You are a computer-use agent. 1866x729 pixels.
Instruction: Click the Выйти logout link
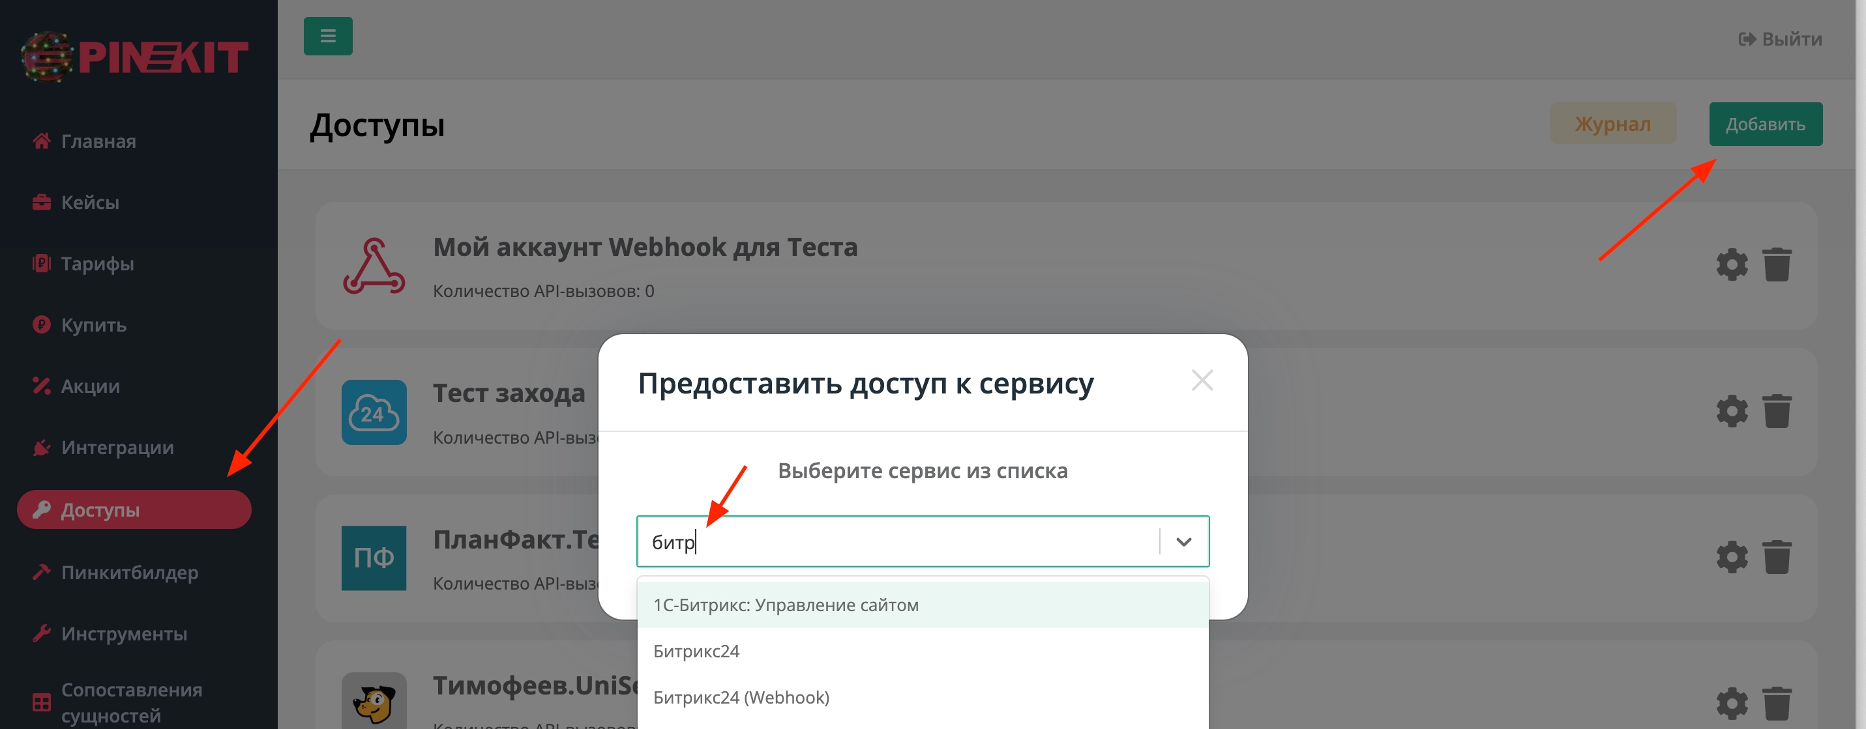[x=1779, y=39]
